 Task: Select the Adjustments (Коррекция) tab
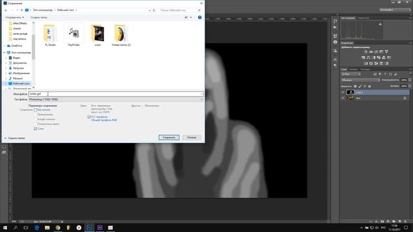coord(347,43)
